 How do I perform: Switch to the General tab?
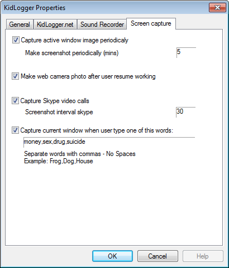pyautogui.click(x=20, y=25)
